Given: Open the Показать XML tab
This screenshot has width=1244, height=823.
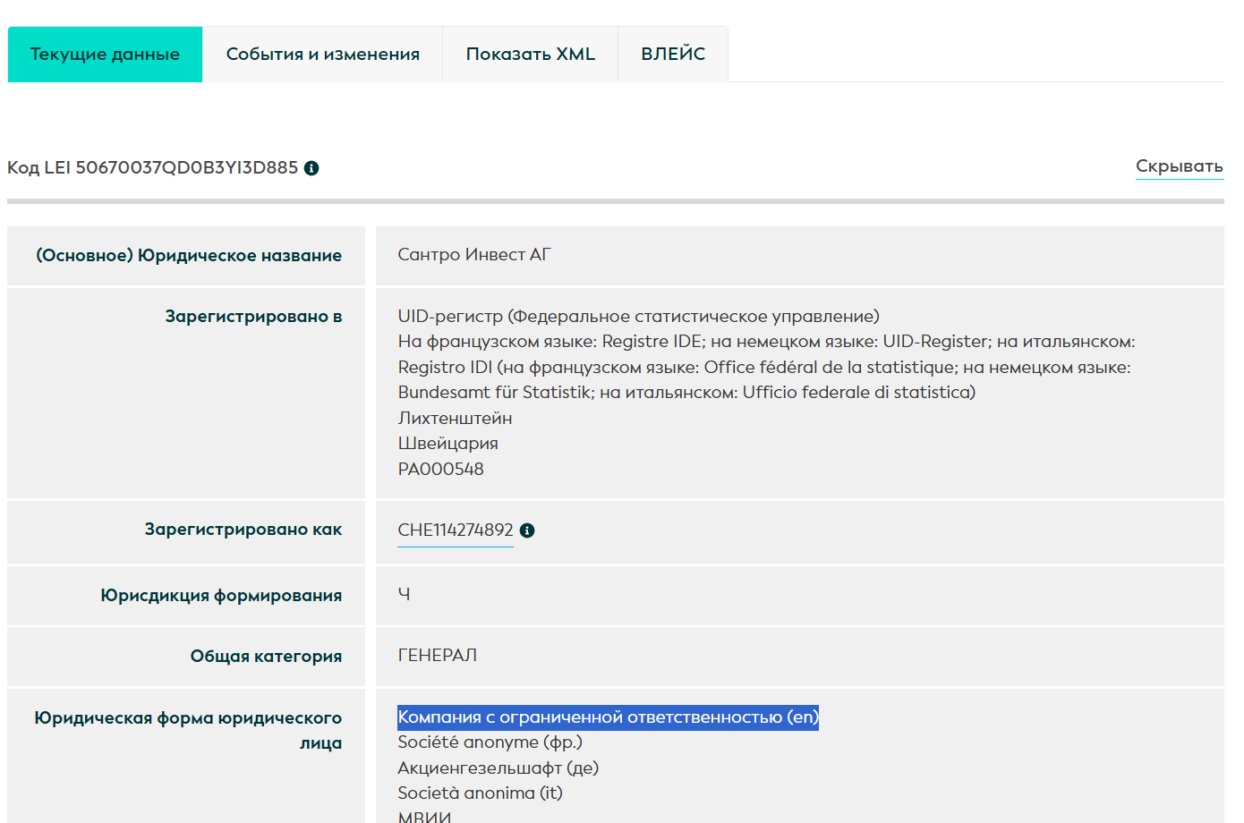Looking at the screenshot, I should [530, 55].
